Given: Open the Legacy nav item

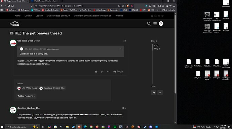Looking at the screenshot, I should point(39,16).
